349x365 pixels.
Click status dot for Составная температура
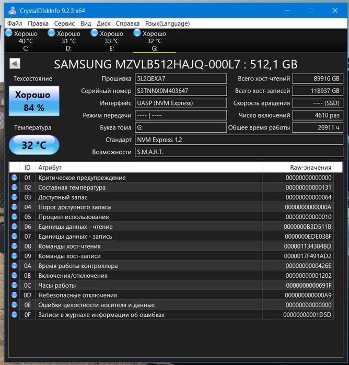(x=14, y=187)
